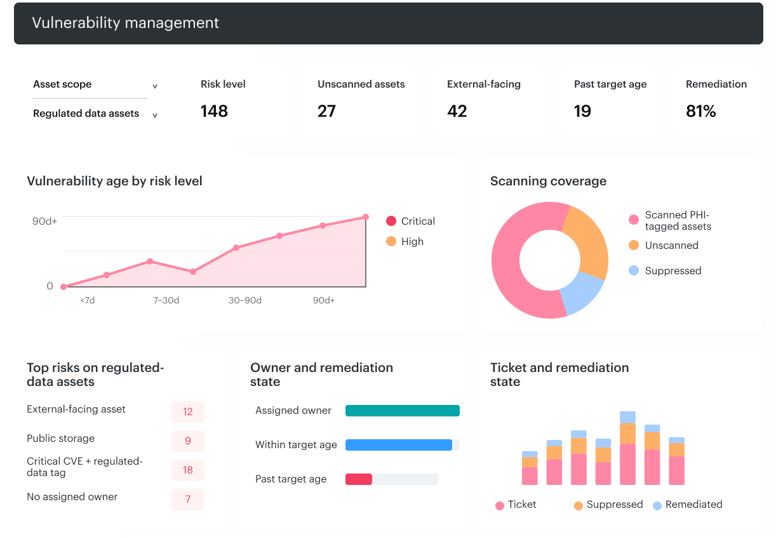Select the Unscanned legend dot
The height and width of the screenshot is (537, 776).
pos(634,245)
